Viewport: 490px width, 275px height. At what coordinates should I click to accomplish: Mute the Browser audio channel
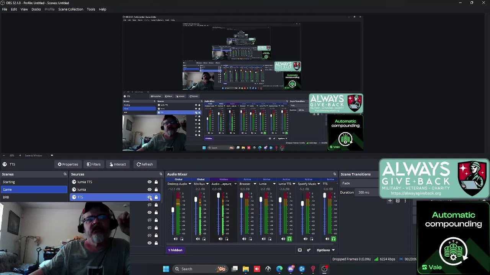(244, 239)
